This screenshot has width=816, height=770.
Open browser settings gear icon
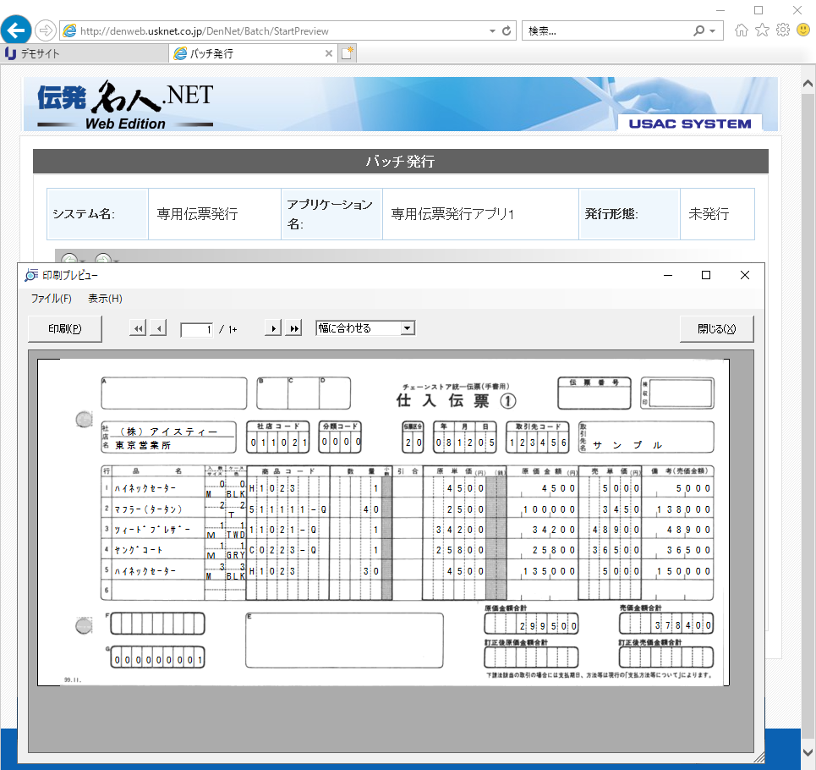point(783,30)
